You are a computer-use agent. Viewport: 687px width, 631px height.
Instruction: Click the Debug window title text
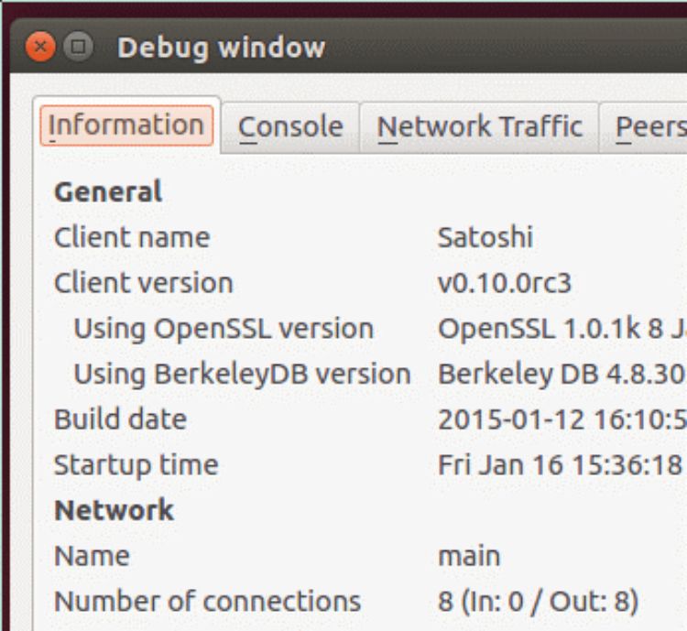221,47
